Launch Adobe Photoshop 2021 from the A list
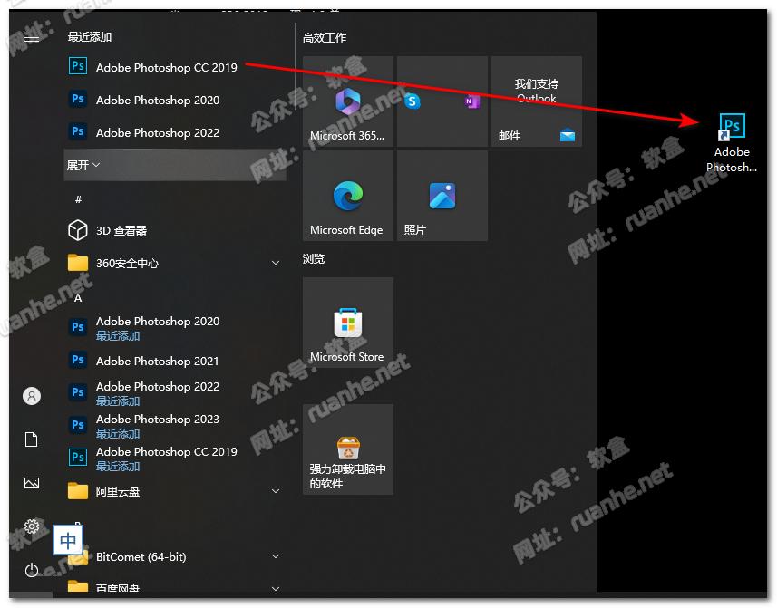This screenshot has height=608, width=777. point(157,362)
